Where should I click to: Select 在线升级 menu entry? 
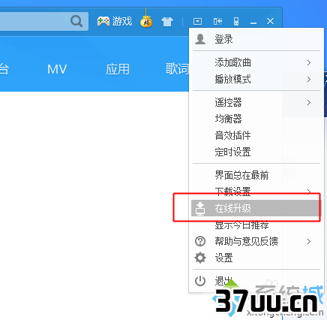(x=256, y=208)
